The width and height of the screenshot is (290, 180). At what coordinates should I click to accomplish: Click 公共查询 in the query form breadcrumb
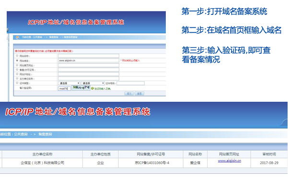coord(37,37)
